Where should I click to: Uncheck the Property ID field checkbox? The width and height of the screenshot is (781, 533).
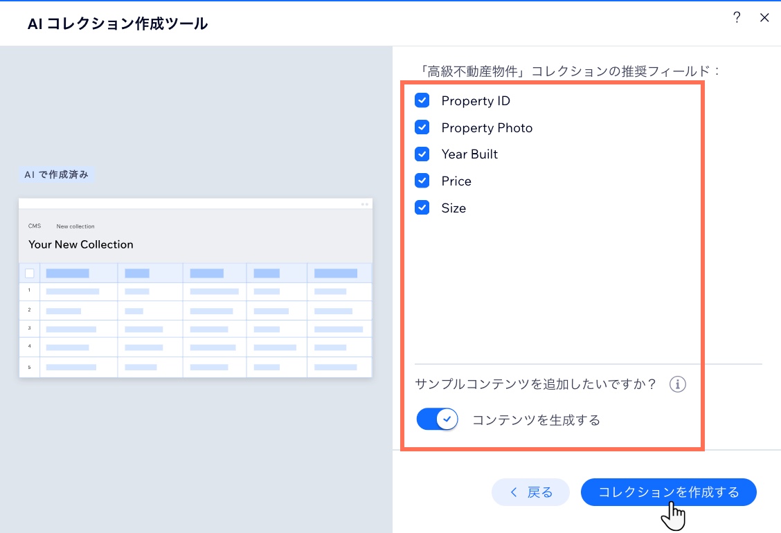[422, 100]
